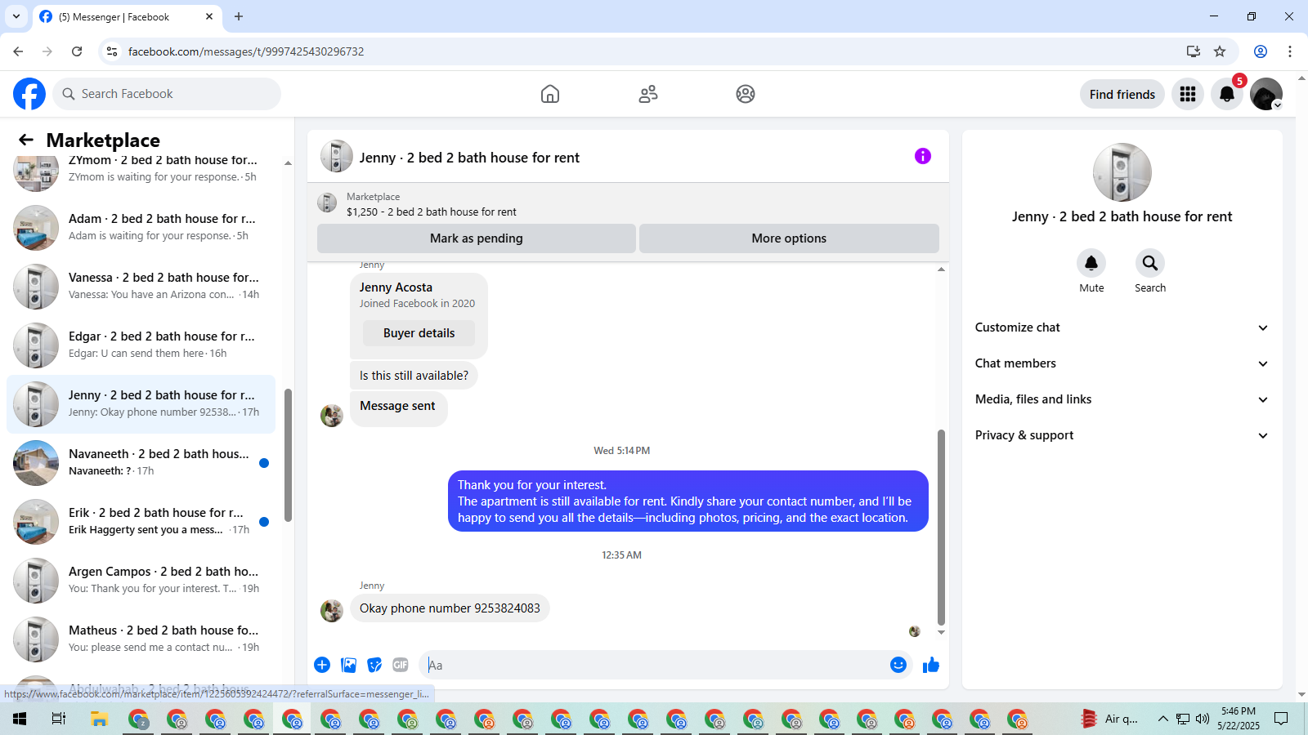
Task: Click Find friends button
Action: pos(1122,94)
